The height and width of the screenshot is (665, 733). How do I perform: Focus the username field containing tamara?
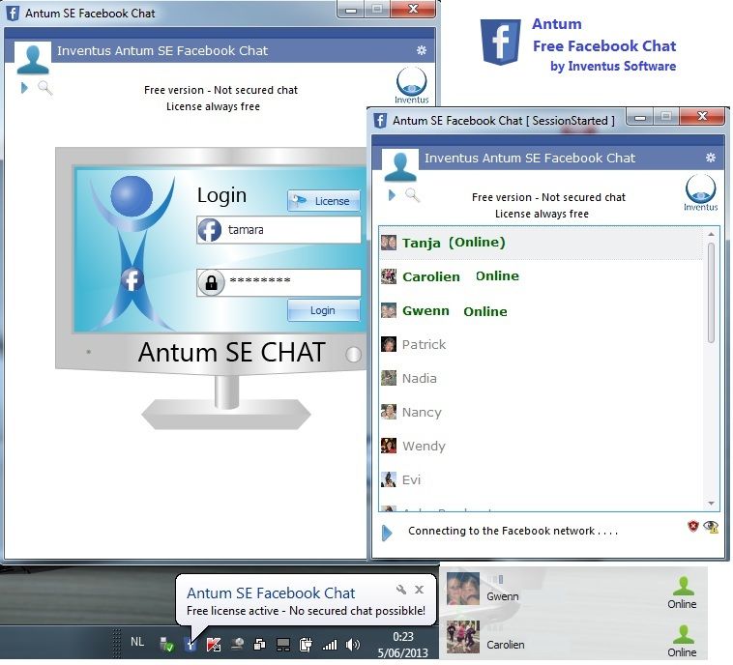[279, 229]
